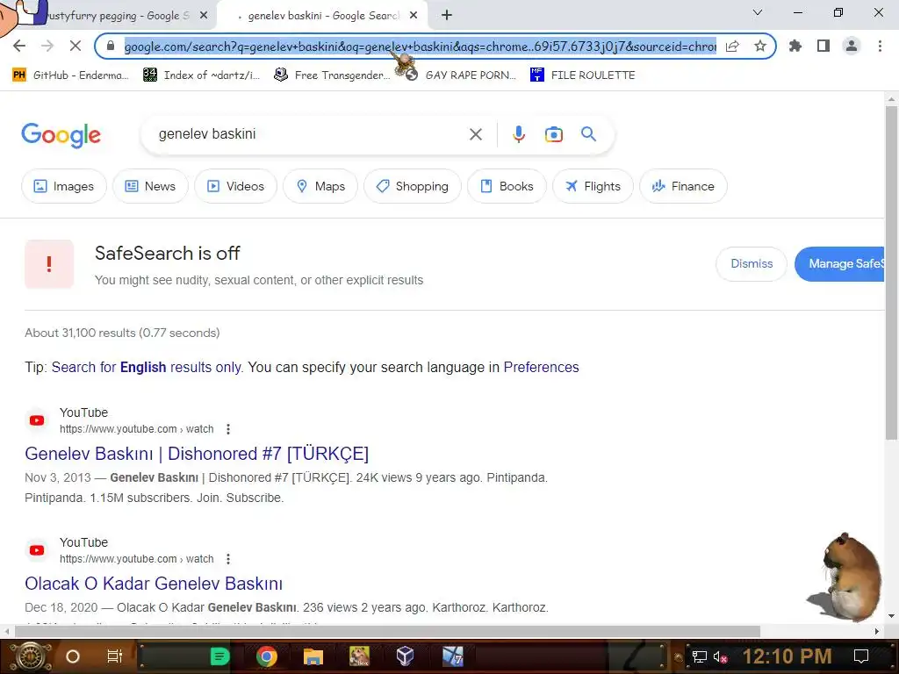Share this page using the share icon

[732, 46]
